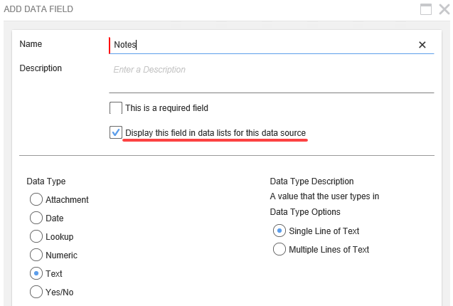Click the Attachment option label
This screenshot has height=306, width=453.
(x=67, y=200)
